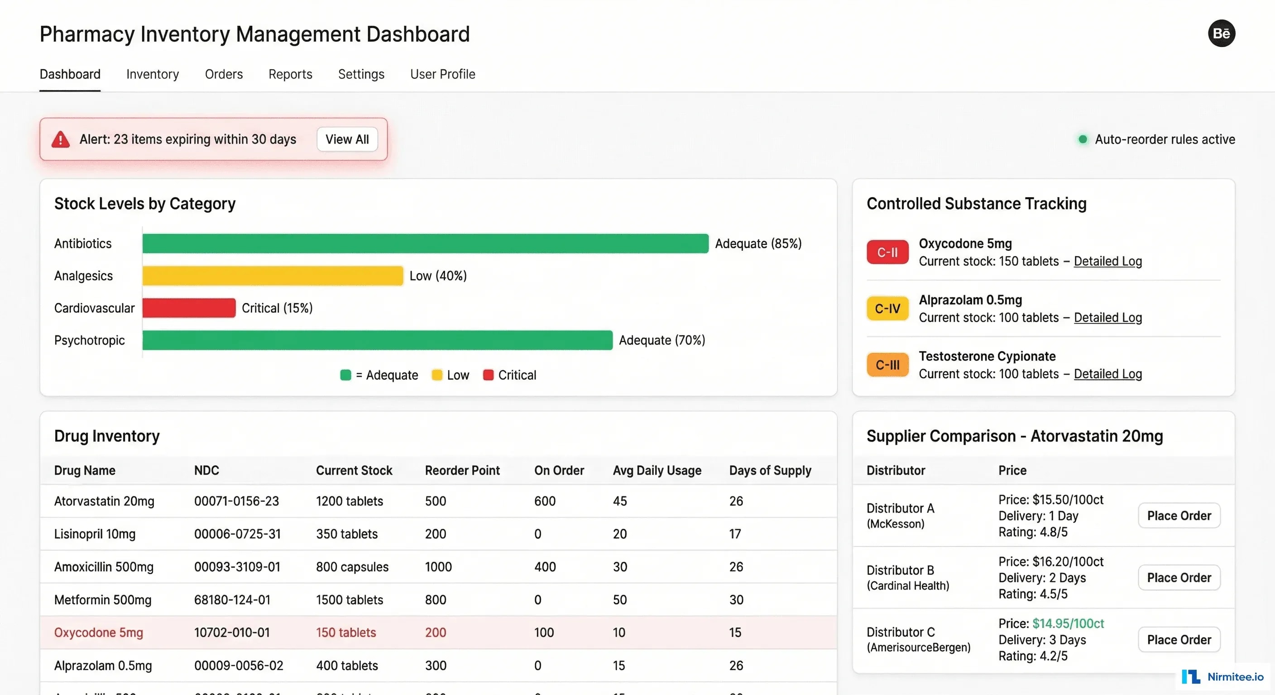Click the red alert warning triangle icon
This screenshot has width=1275, height=695.
coord(60,139)
